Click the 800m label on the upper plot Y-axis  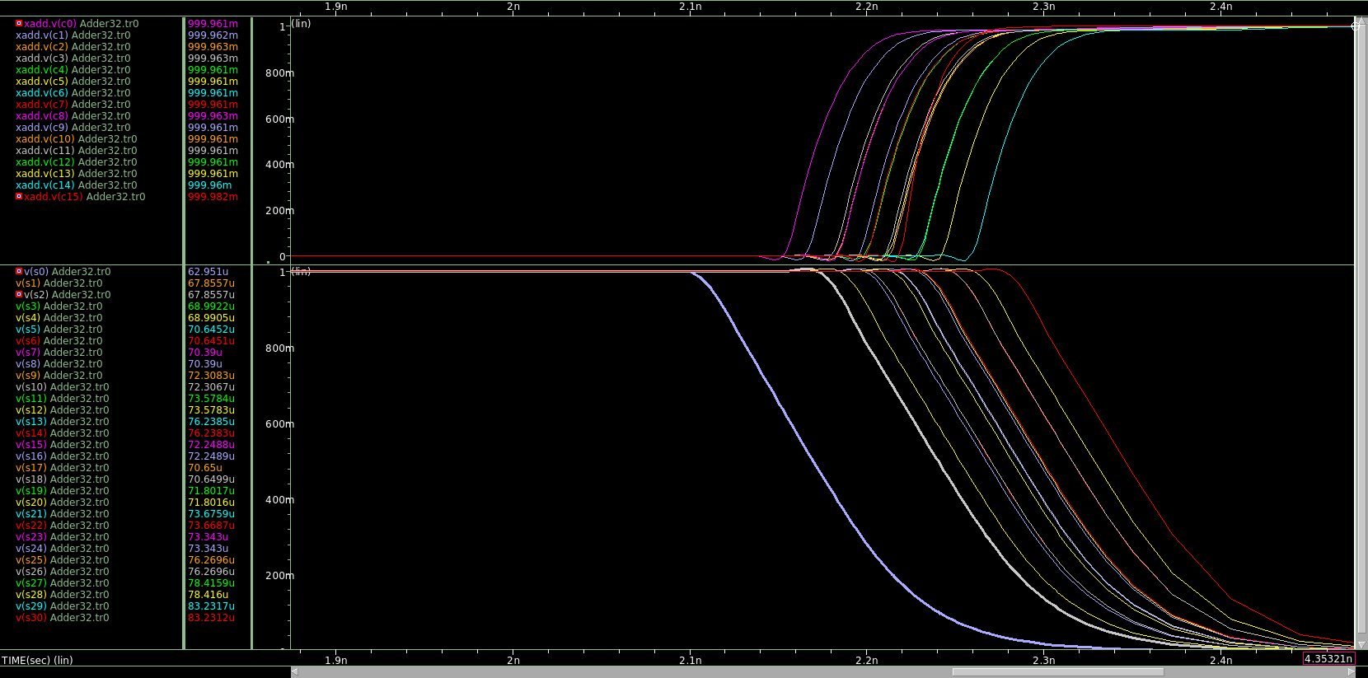coord(279,73)
